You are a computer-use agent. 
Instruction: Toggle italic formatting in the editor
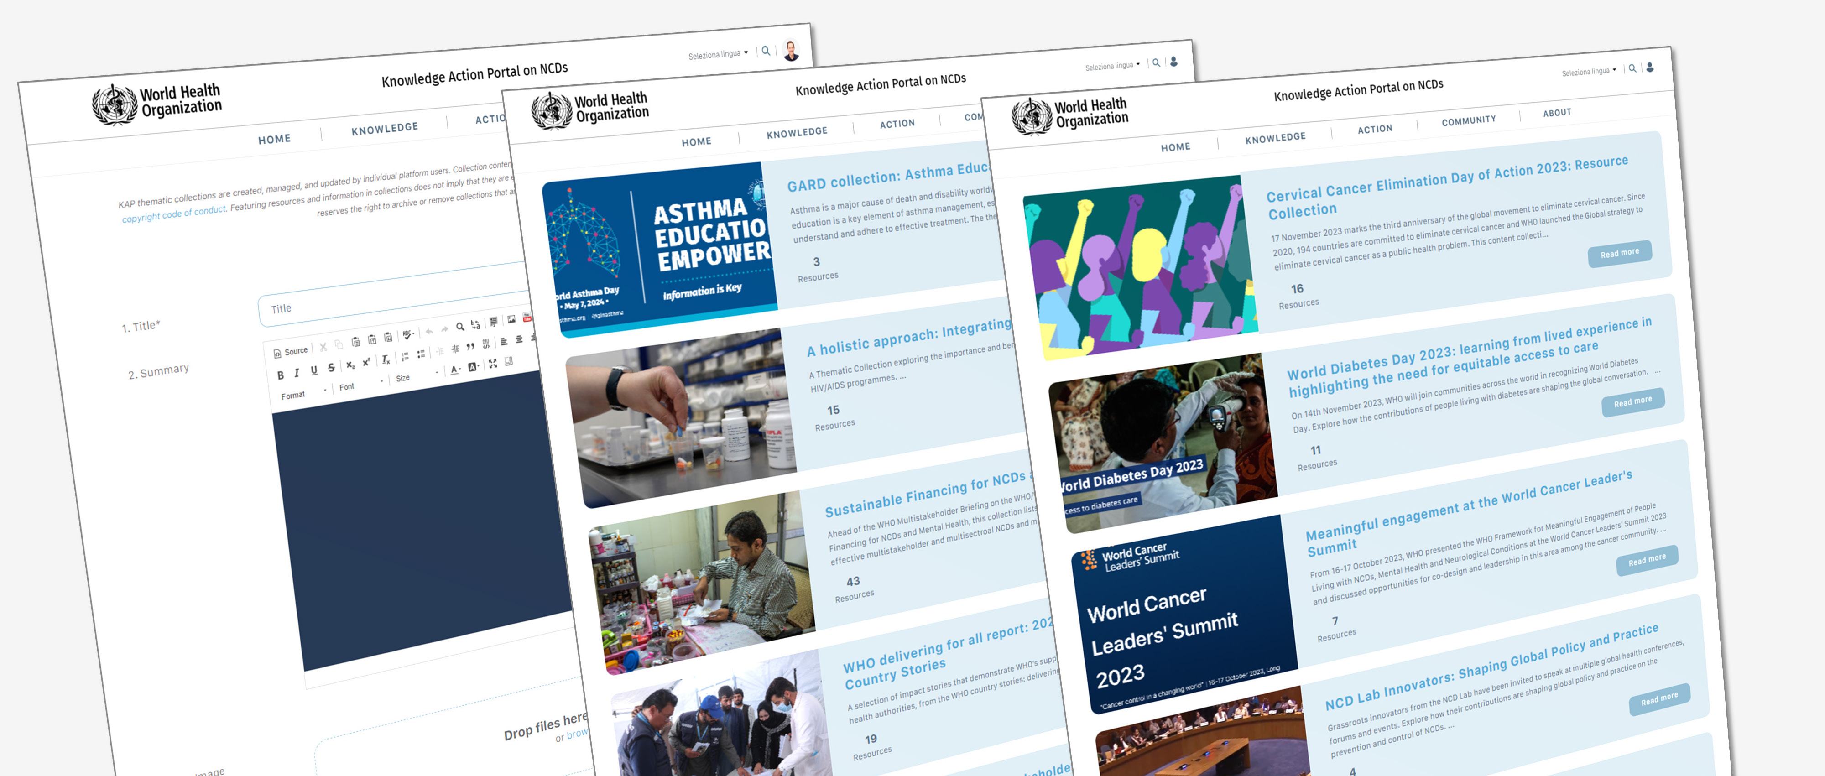(297, 373)
